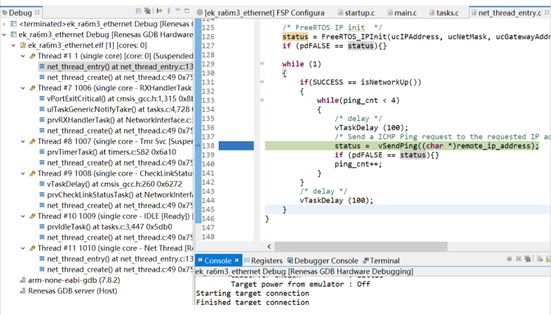Click 'ping_cnt++;' in line 140

(358, 164)
